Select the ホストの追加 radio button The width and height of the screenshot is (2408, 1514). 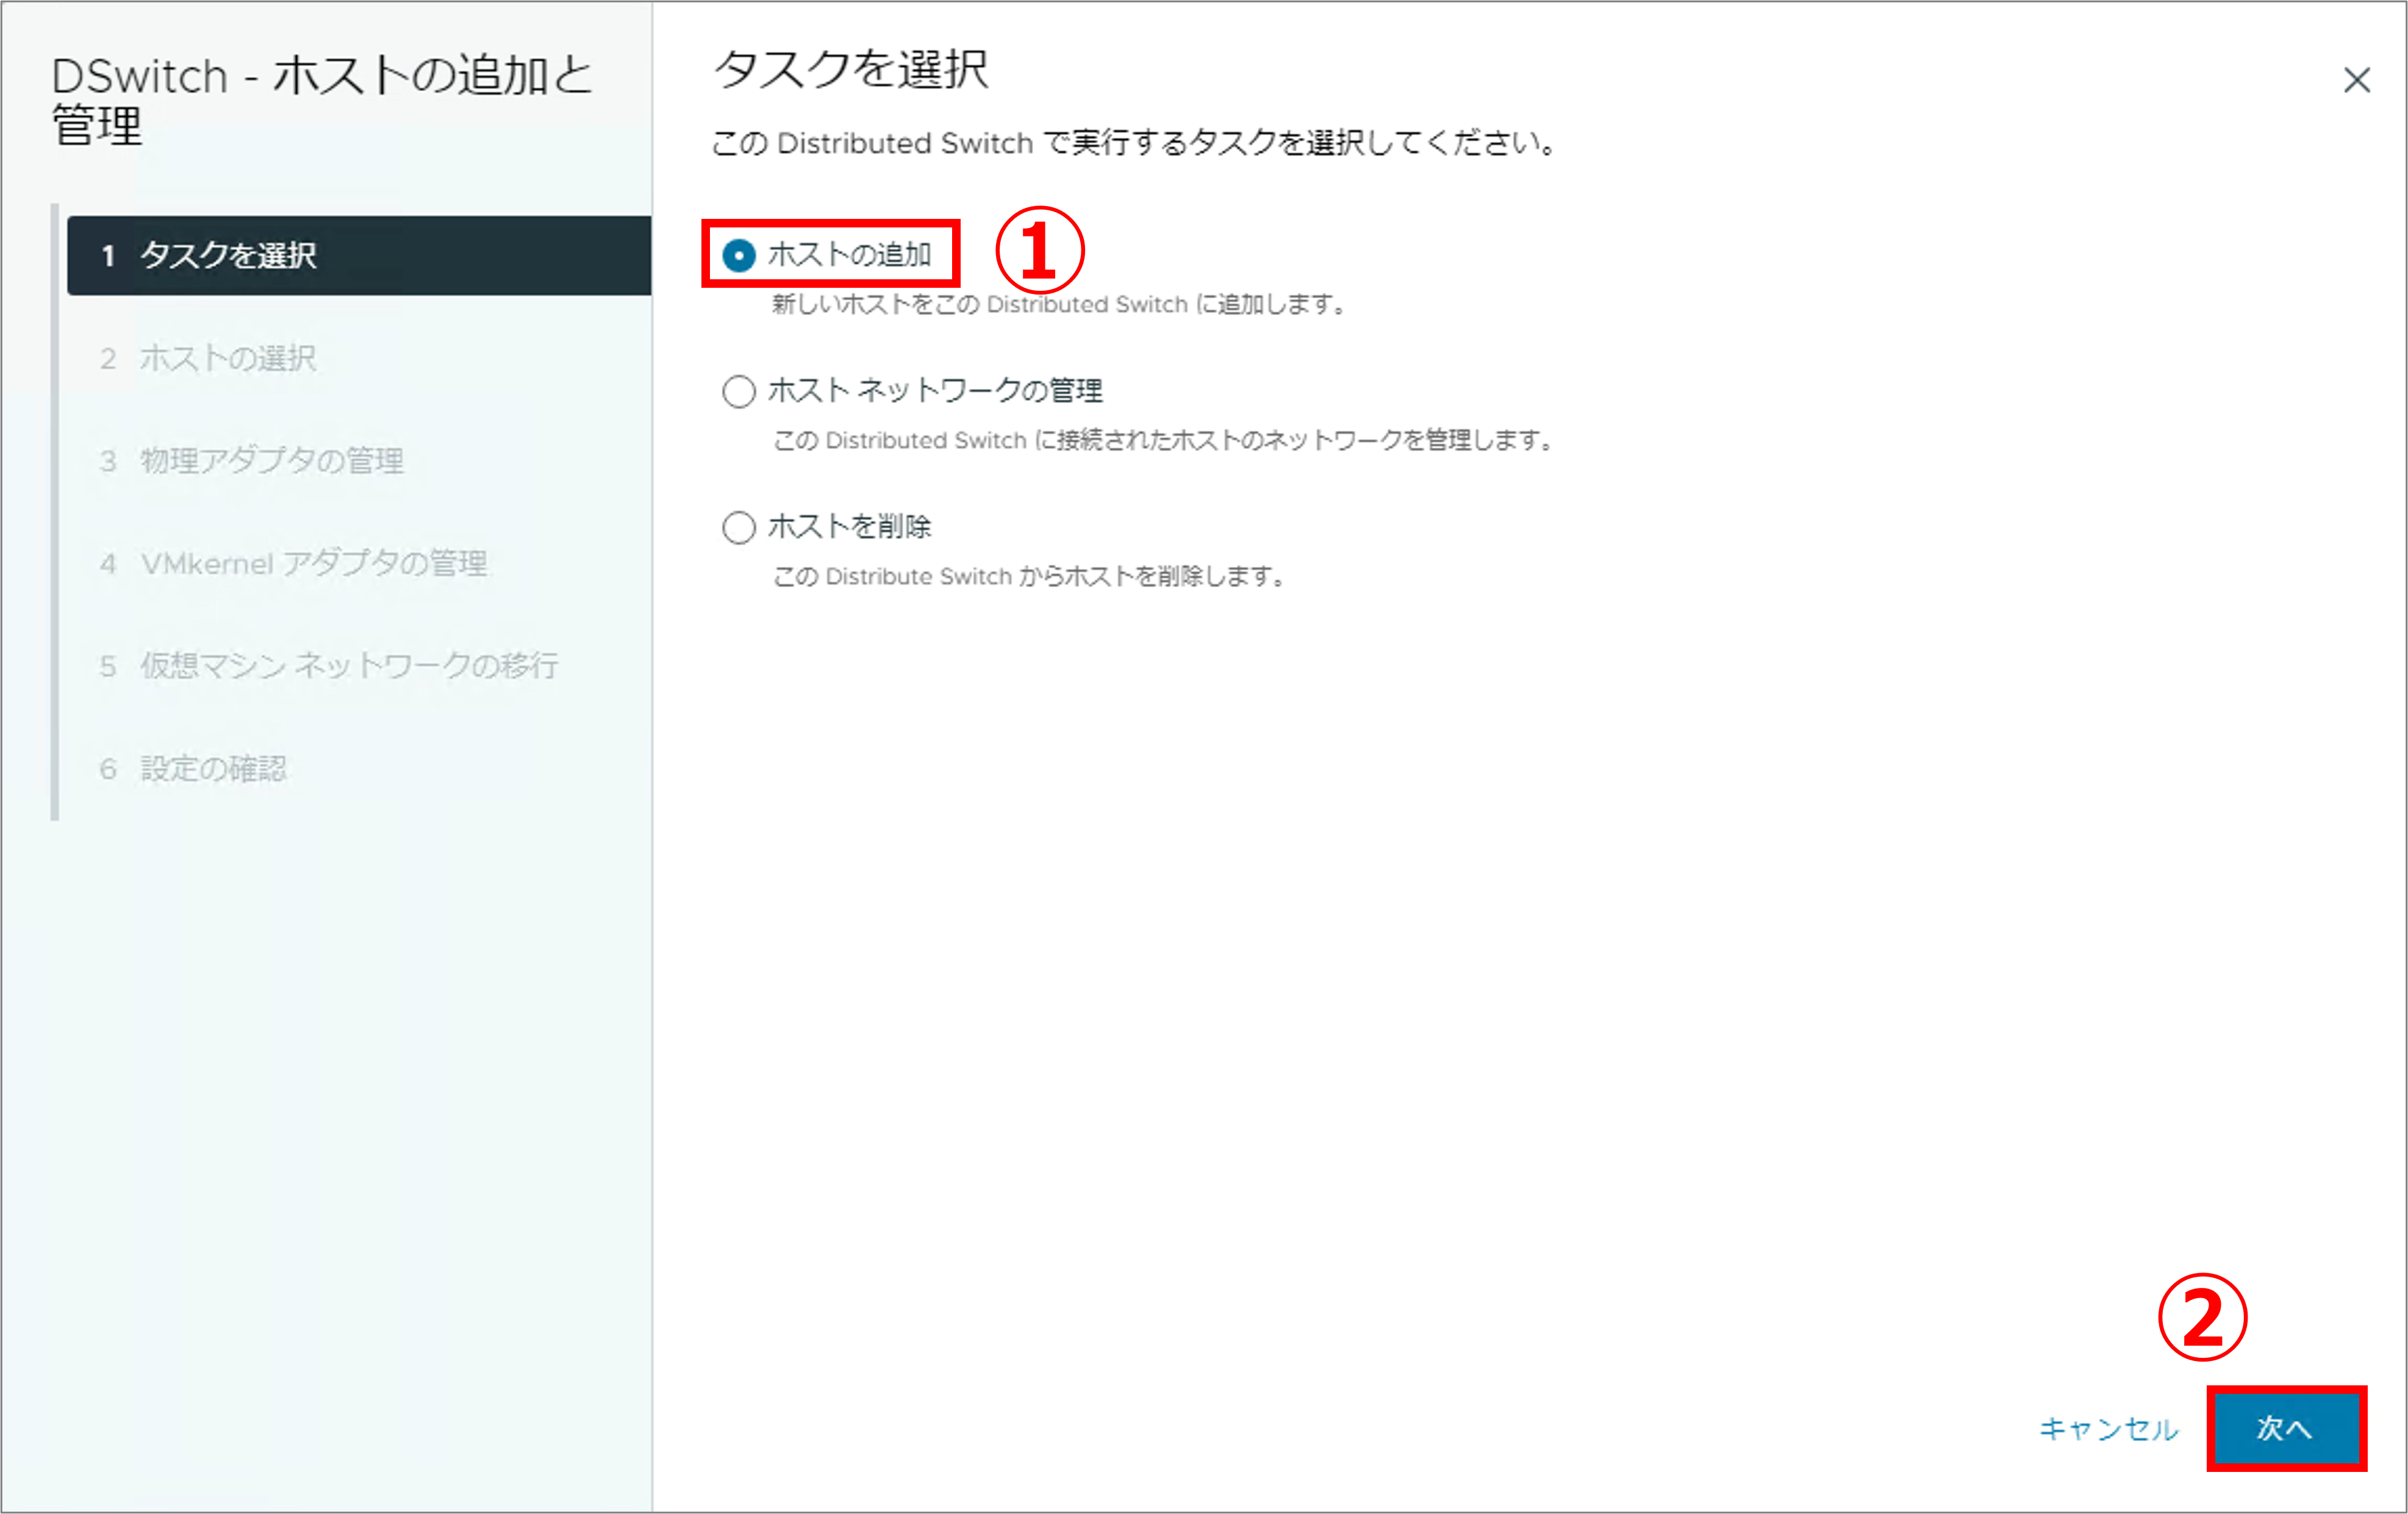(x=739, y=256)
